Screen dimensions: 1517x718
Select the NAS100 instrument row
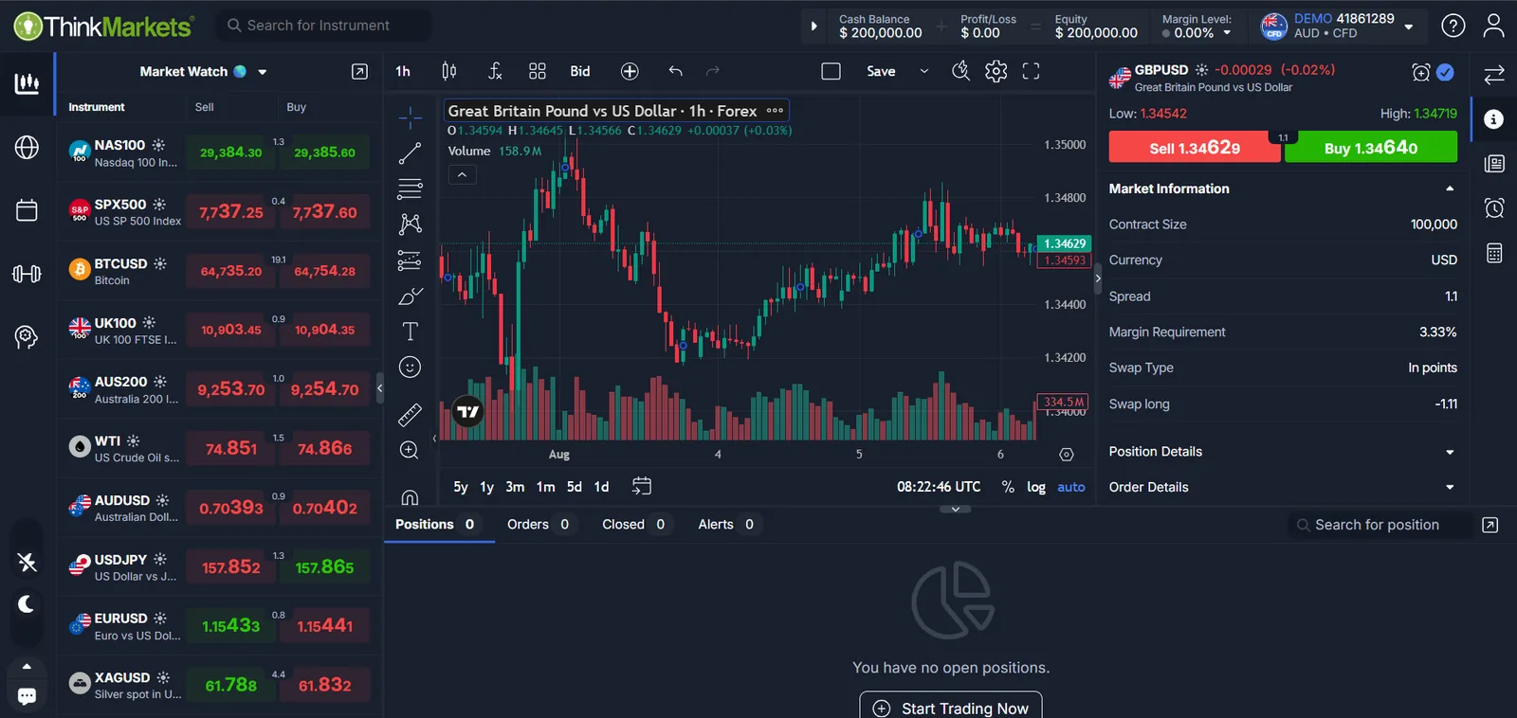click(x=218, y=153)
